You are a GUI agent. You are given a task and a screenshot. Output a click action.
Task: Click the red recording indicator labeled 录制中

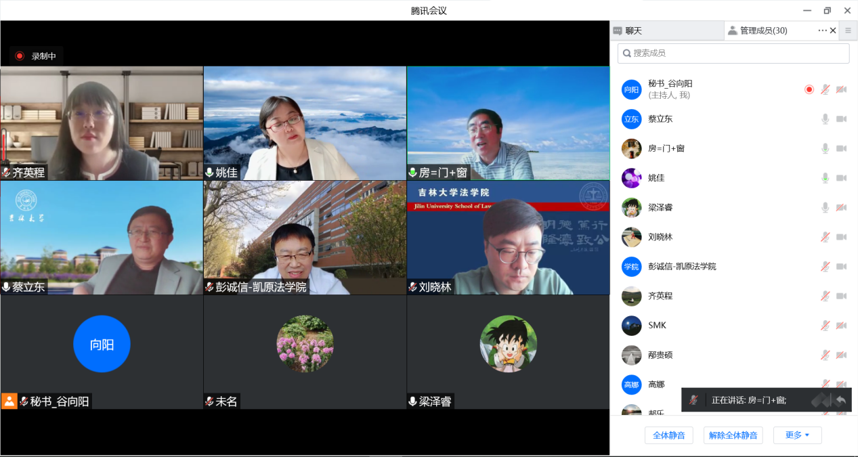click(x=20, y=56)
